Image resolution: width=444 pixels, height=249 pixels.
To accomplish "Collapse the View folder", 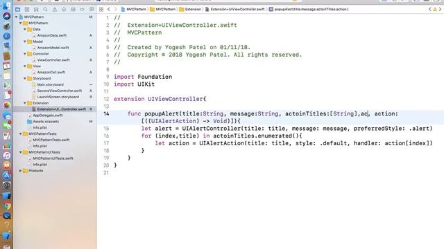I will pos(25,66).
